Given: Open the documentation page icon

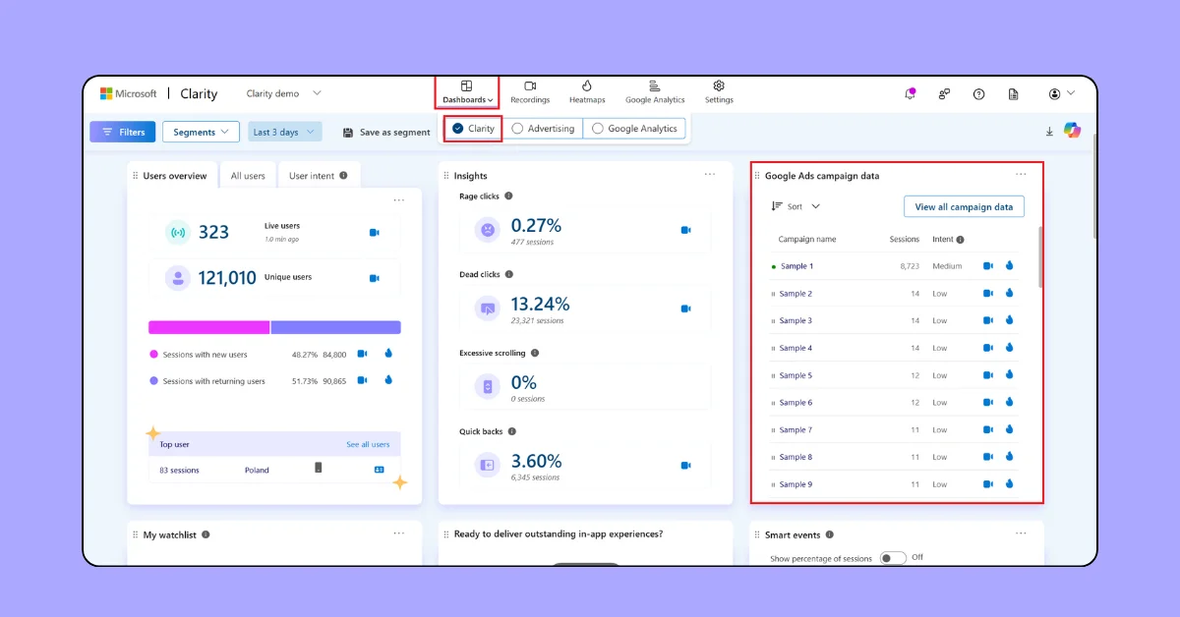Looking at the screenshot, I should (x=1013, y=94).
